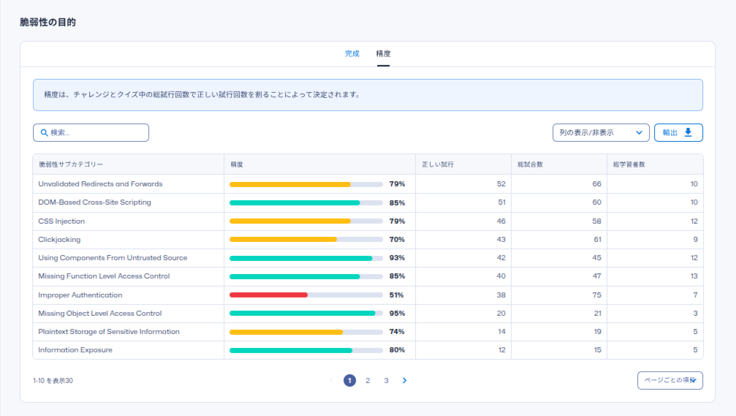This screenshot has height=416, width=736.
Task: Click the download arrow icon on 輸出
Action: point(688,132)
